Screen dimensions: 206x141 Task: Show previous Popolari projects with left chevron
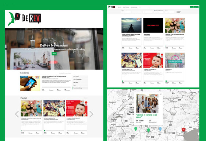(x=17, y=114)
